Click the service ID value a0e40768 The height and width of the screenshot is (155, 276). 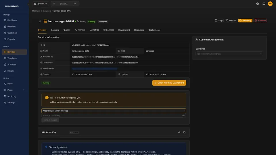(x=90, y=45)
